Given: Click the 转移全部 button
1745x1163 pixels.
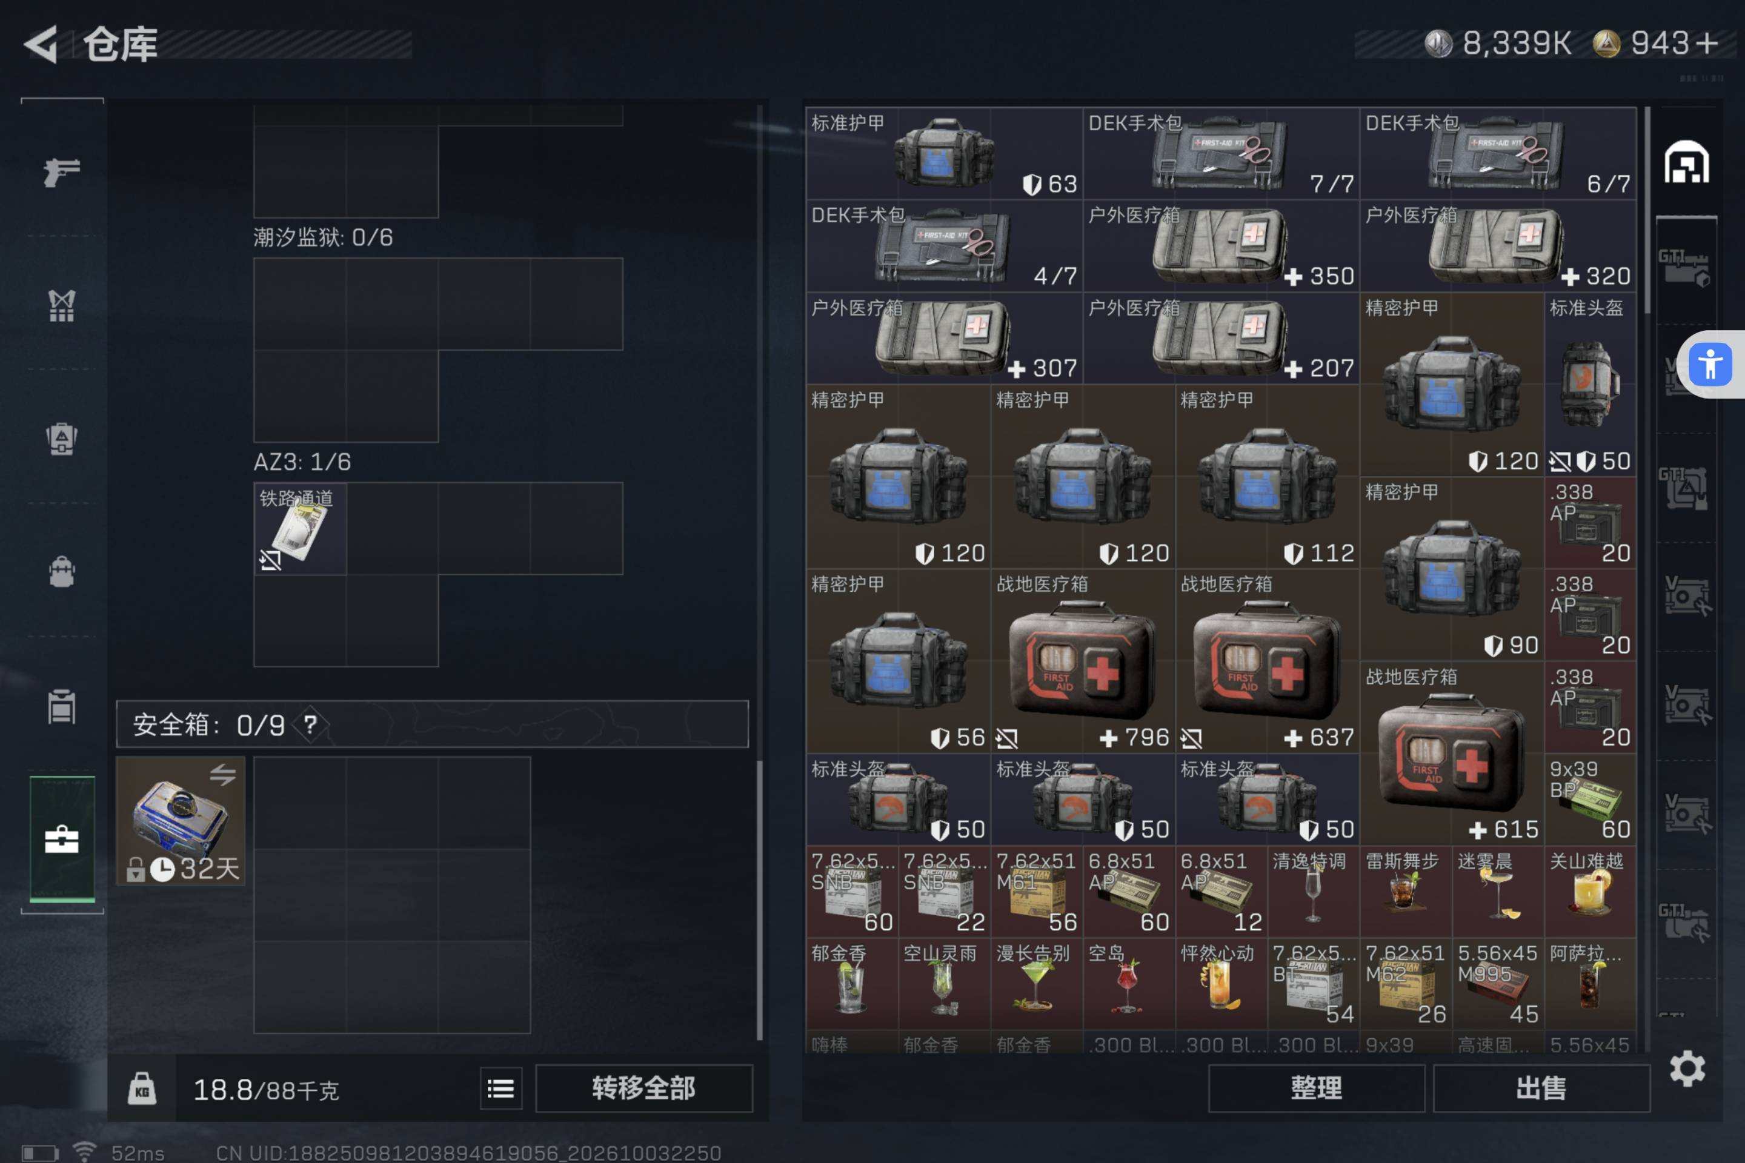Looking at the screenshot, I should [643, 1088].
